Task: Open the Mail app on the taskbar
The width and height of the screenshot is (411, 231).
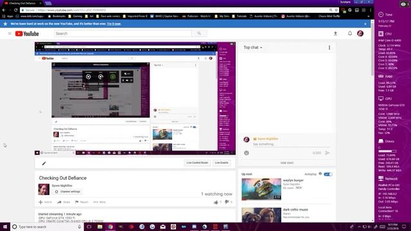Action: tap(162, 227)
